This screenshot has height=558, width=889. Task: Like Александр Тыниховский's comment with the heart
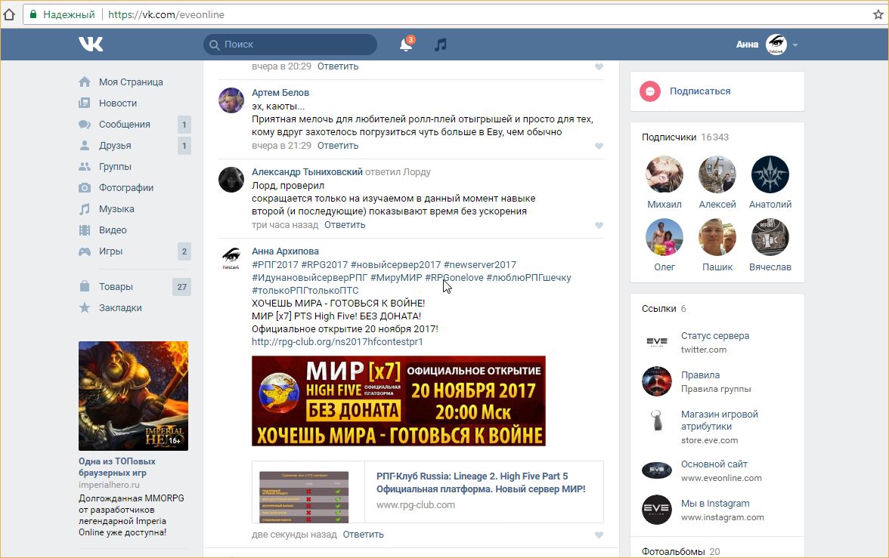coord(599,226)
